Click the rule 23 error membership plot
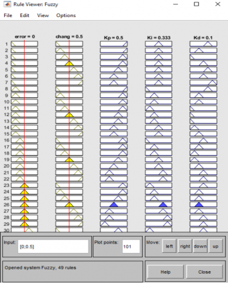Screen dimensions: 228x283 pos(24,185)
